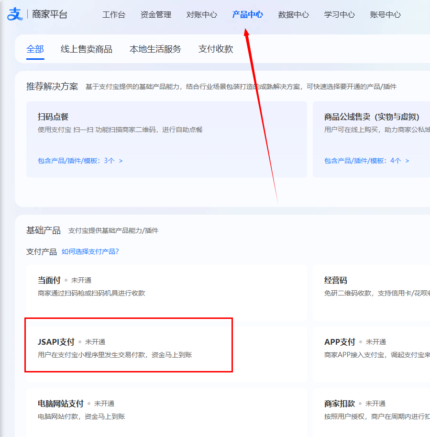The width and height of the screenshot is (430, 437).
Task: Open the 学习中心 menu
Action: pyautogui.click(x=340, y=14)
